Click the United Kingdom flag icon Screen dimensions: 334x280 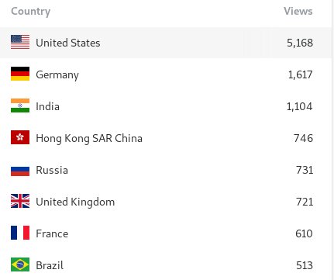click(x=20, y=201)
